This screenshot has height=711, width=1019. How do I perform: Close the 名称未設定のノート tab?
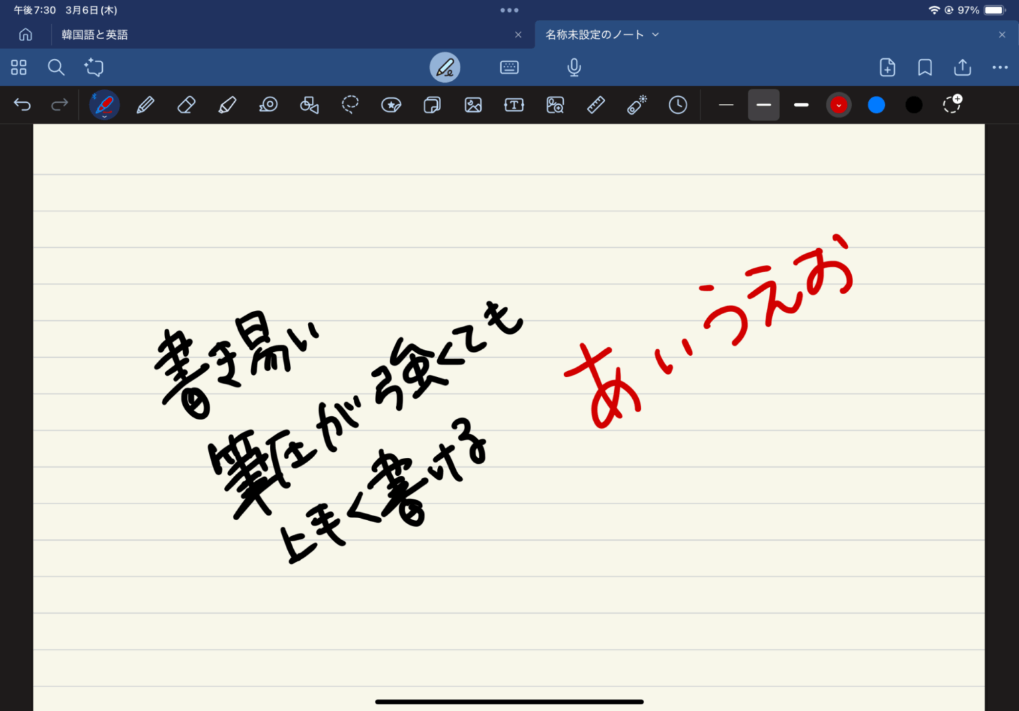pyautogui.click(x=1002, y=34)
